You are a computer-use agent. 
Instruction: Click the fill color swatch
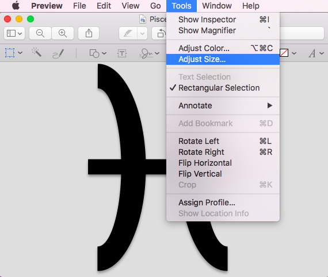[x=284, y=53]
